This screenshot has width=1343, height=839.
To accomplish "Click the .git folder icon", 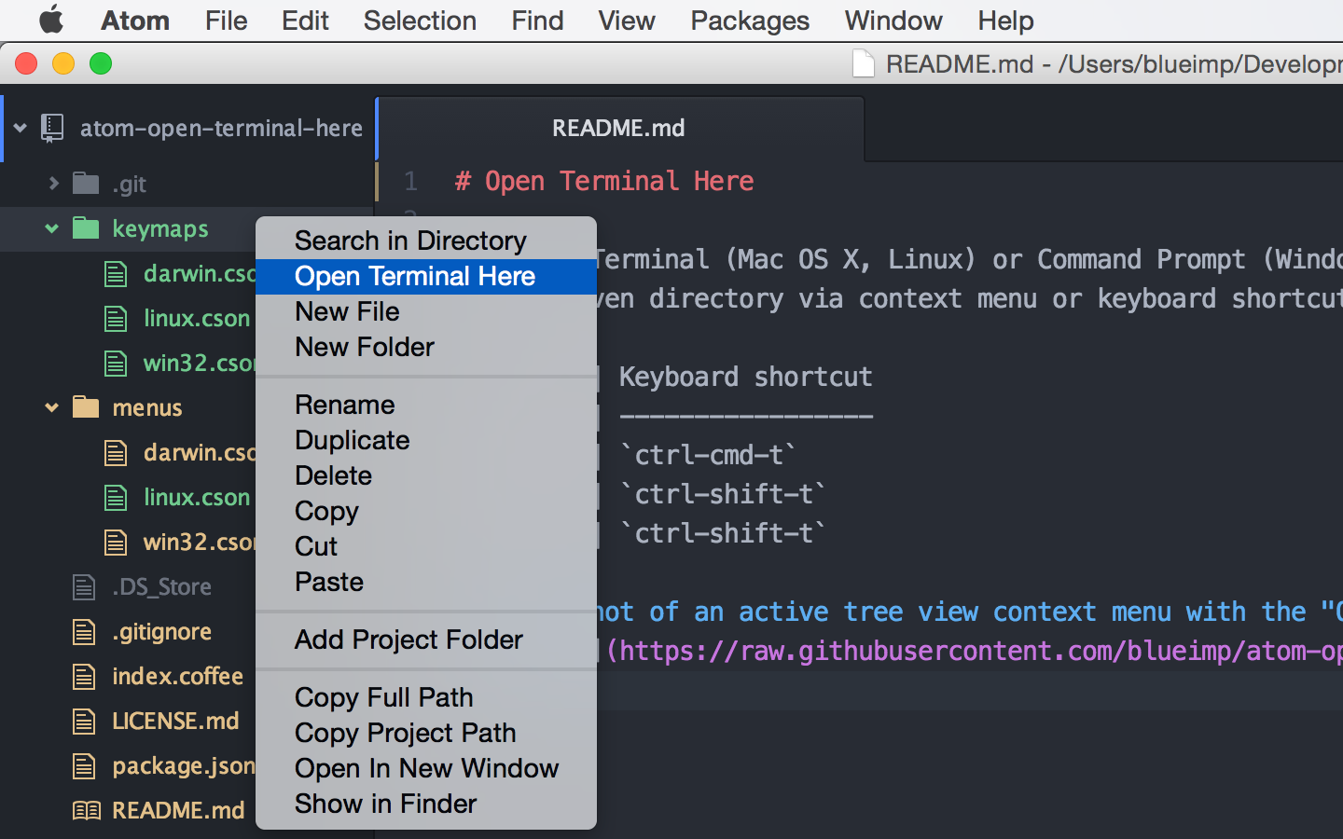I will pyautogui.click(x=86, y=183).
